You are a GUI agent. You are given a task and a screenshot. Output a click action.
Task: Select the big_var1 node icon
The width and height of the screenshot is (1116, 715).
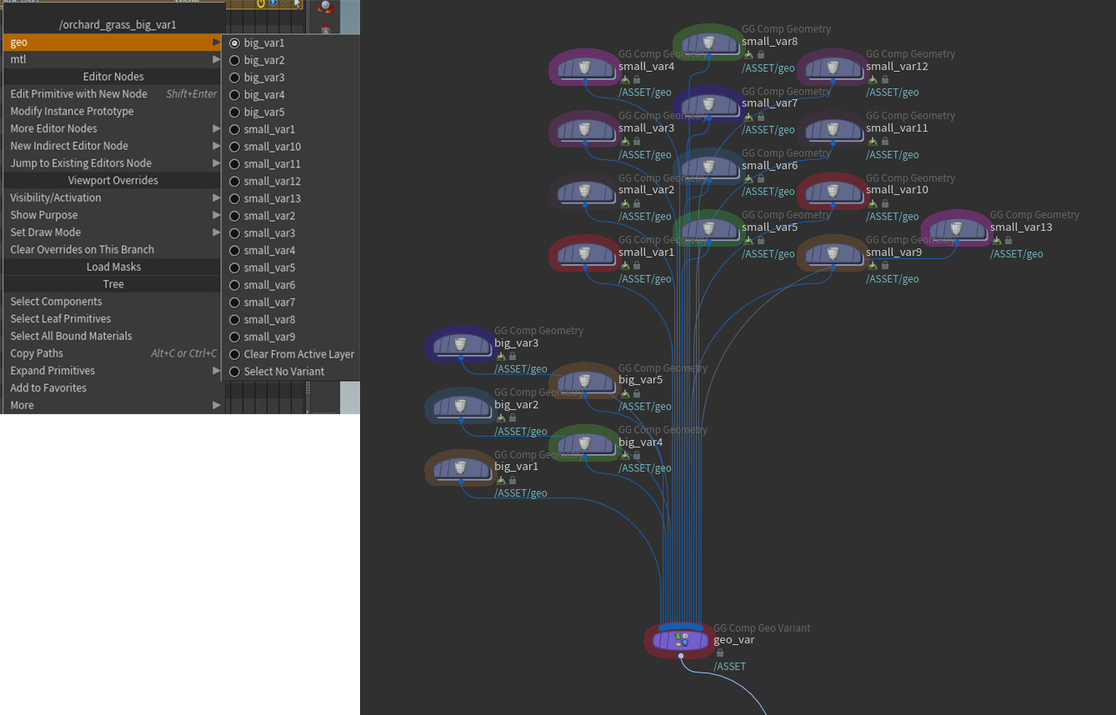coord(460,468)
